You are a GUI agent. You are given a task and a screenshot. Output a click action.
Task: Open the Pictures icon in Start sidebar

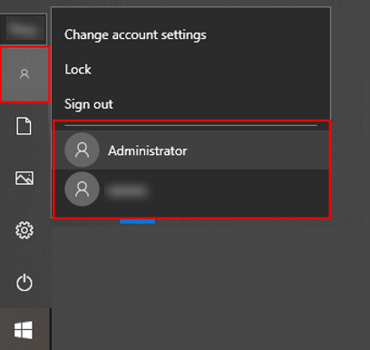coord(24,178)
